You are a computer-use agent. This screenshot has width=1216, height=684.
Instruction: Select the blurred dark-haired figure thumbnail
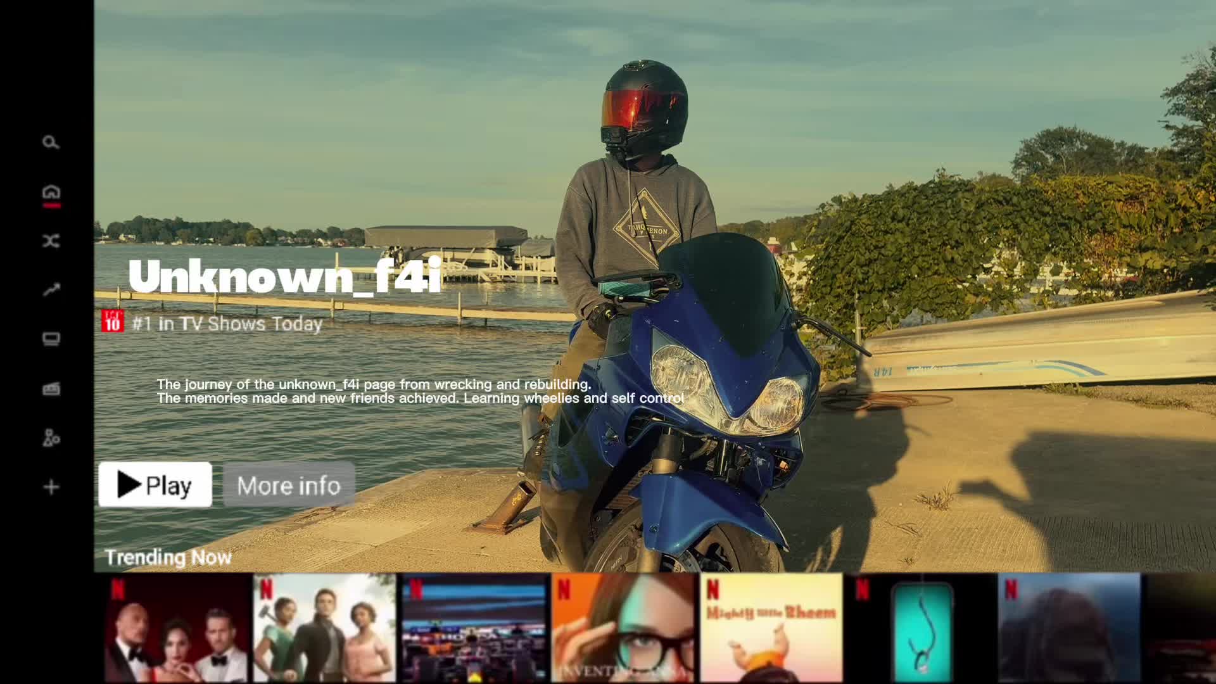(x=1069, y=628)
